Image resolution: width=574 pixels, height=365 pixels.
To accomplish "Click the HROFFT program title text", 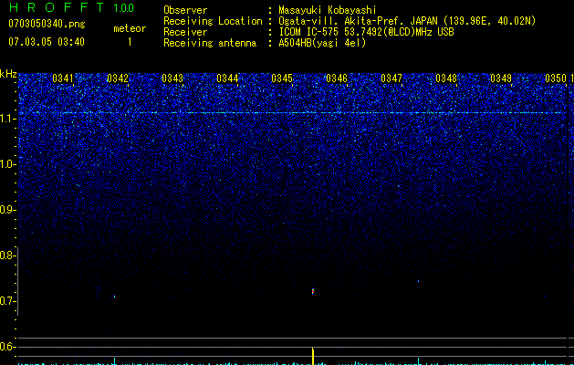I will click(x=56, y=8).
